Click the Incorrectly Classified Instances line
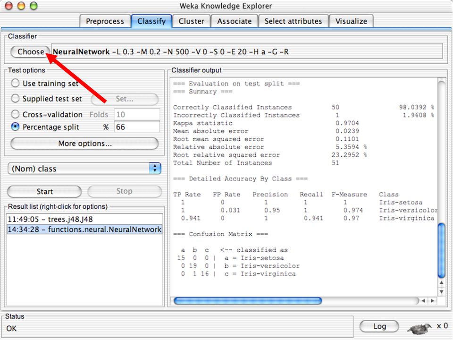Viewport: 453px width, 340px height. pos(303,115)
